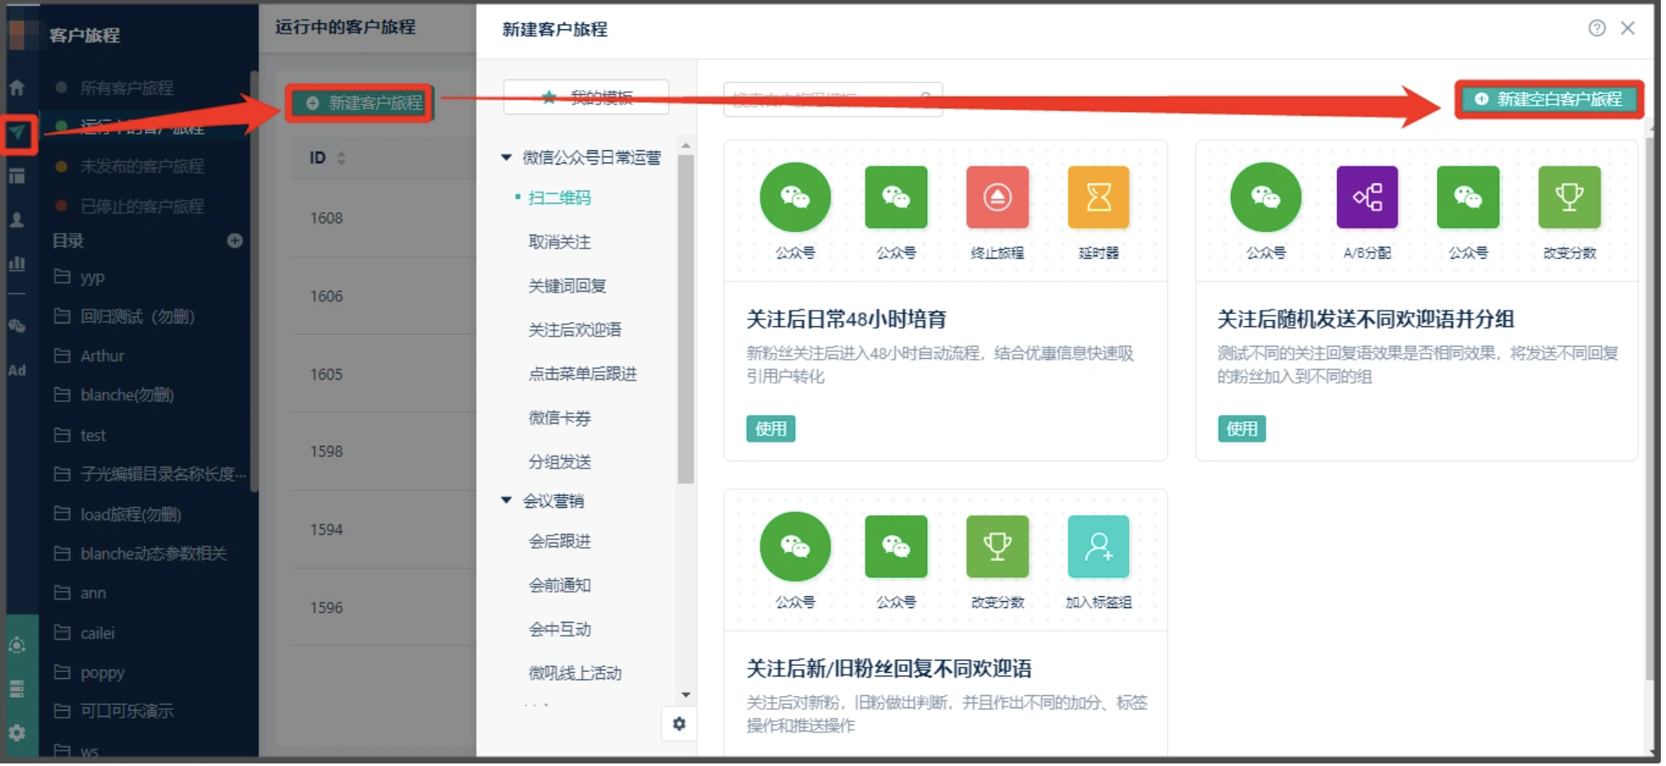Select 会中互动 template category
1666x766 pixels.
click(561, 629)
